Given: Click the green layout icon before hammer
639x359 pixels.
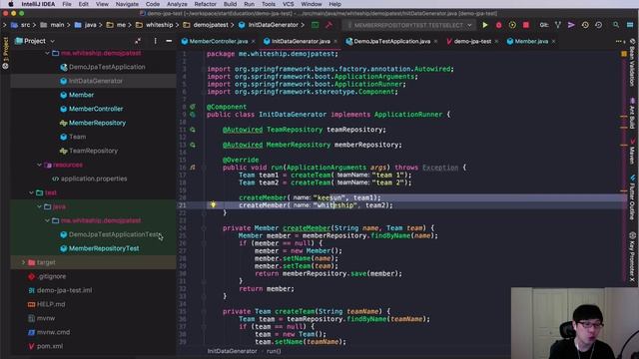Looking at the screenshot, I should 316,25.
